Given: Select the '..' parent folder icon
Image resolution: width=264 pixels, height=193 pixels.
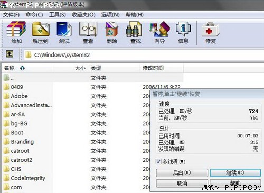Looking at the screenshot, I should tap(6, 78).
